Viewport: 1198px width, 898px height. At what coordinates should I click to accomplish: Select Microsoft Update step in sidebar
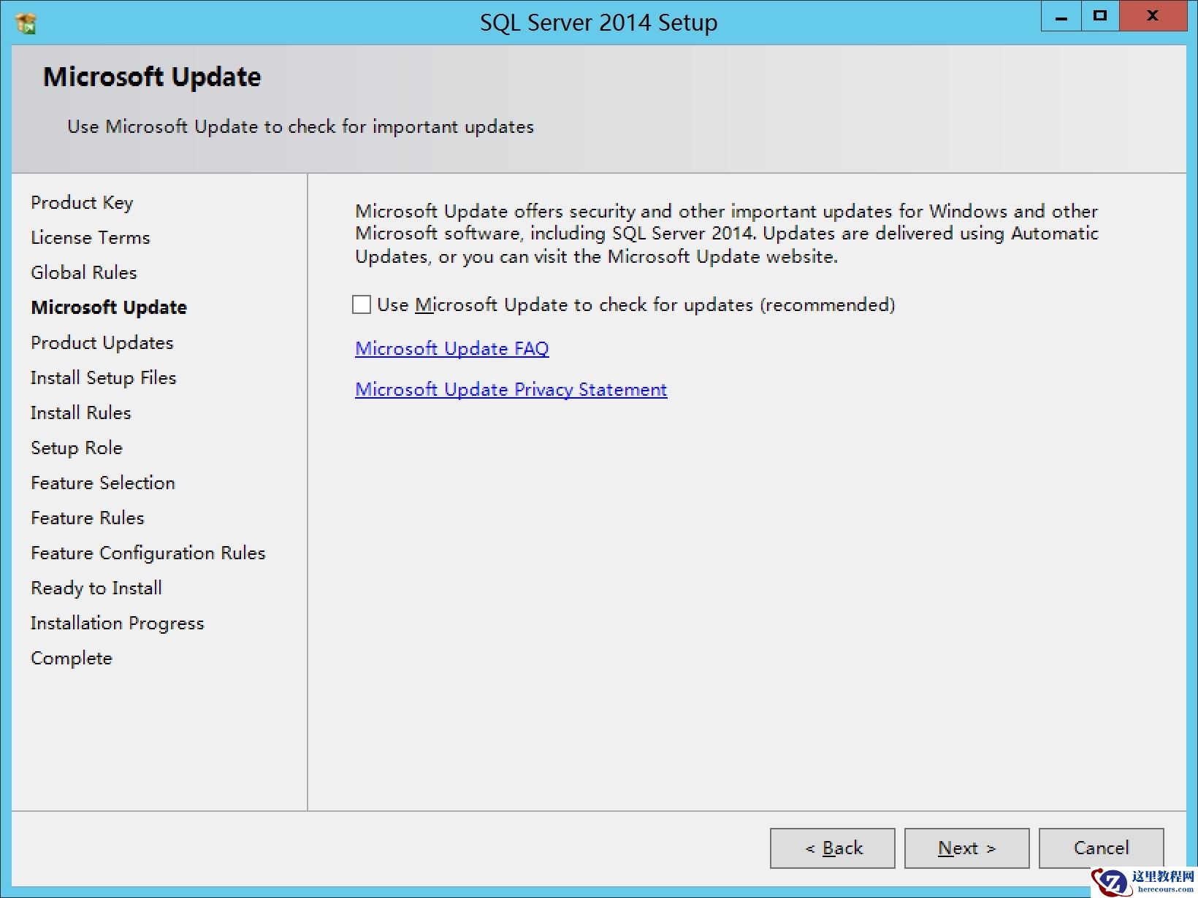coord(109,308)
